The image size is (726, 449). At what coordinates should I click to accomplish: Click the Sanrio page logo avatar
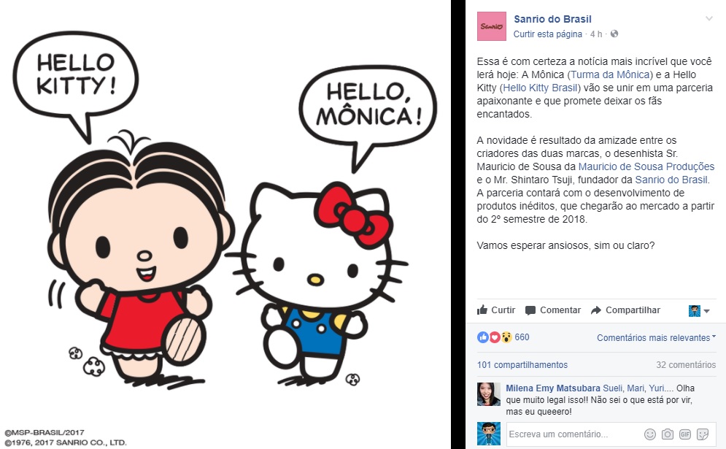[x=491, y=26]
